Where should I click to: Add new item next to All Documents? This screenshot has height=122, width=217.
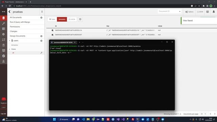click(41, 18)
